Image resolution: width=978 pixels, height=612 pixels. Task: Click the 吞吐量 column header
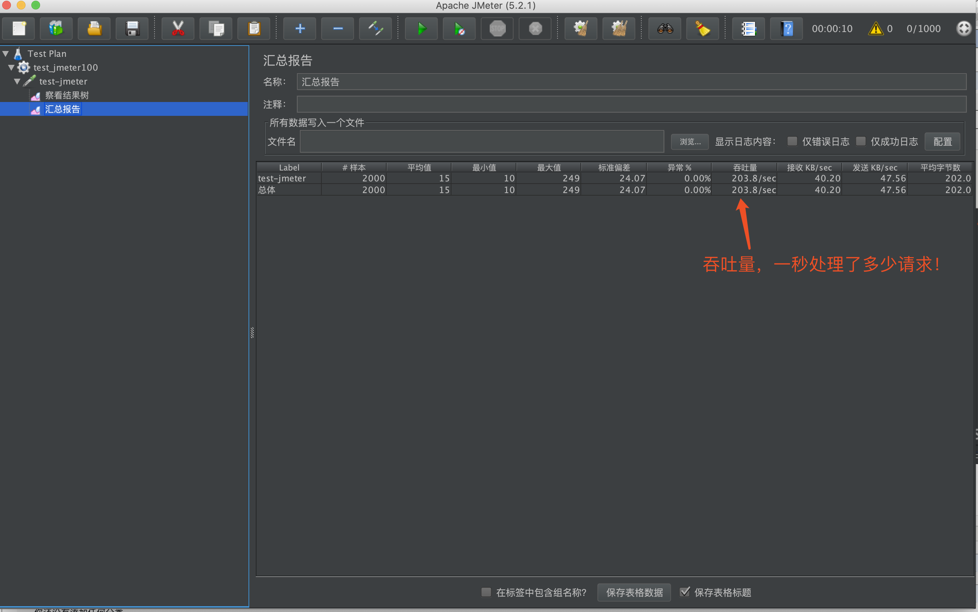[745, 167]
